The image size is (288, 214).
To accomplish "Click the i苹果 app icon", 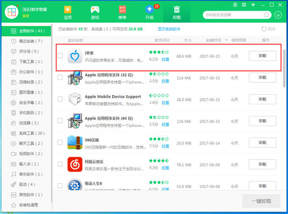I will (75, 56).
